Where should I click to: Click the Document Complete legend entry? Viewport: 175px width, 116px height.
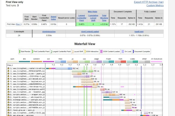141,51
